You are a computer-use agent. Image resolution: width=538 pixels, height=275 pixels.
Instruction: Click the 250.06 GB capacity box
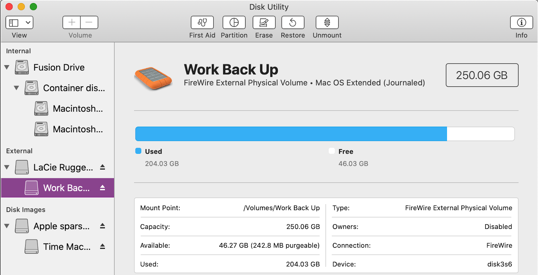click(x=482, y=75)
